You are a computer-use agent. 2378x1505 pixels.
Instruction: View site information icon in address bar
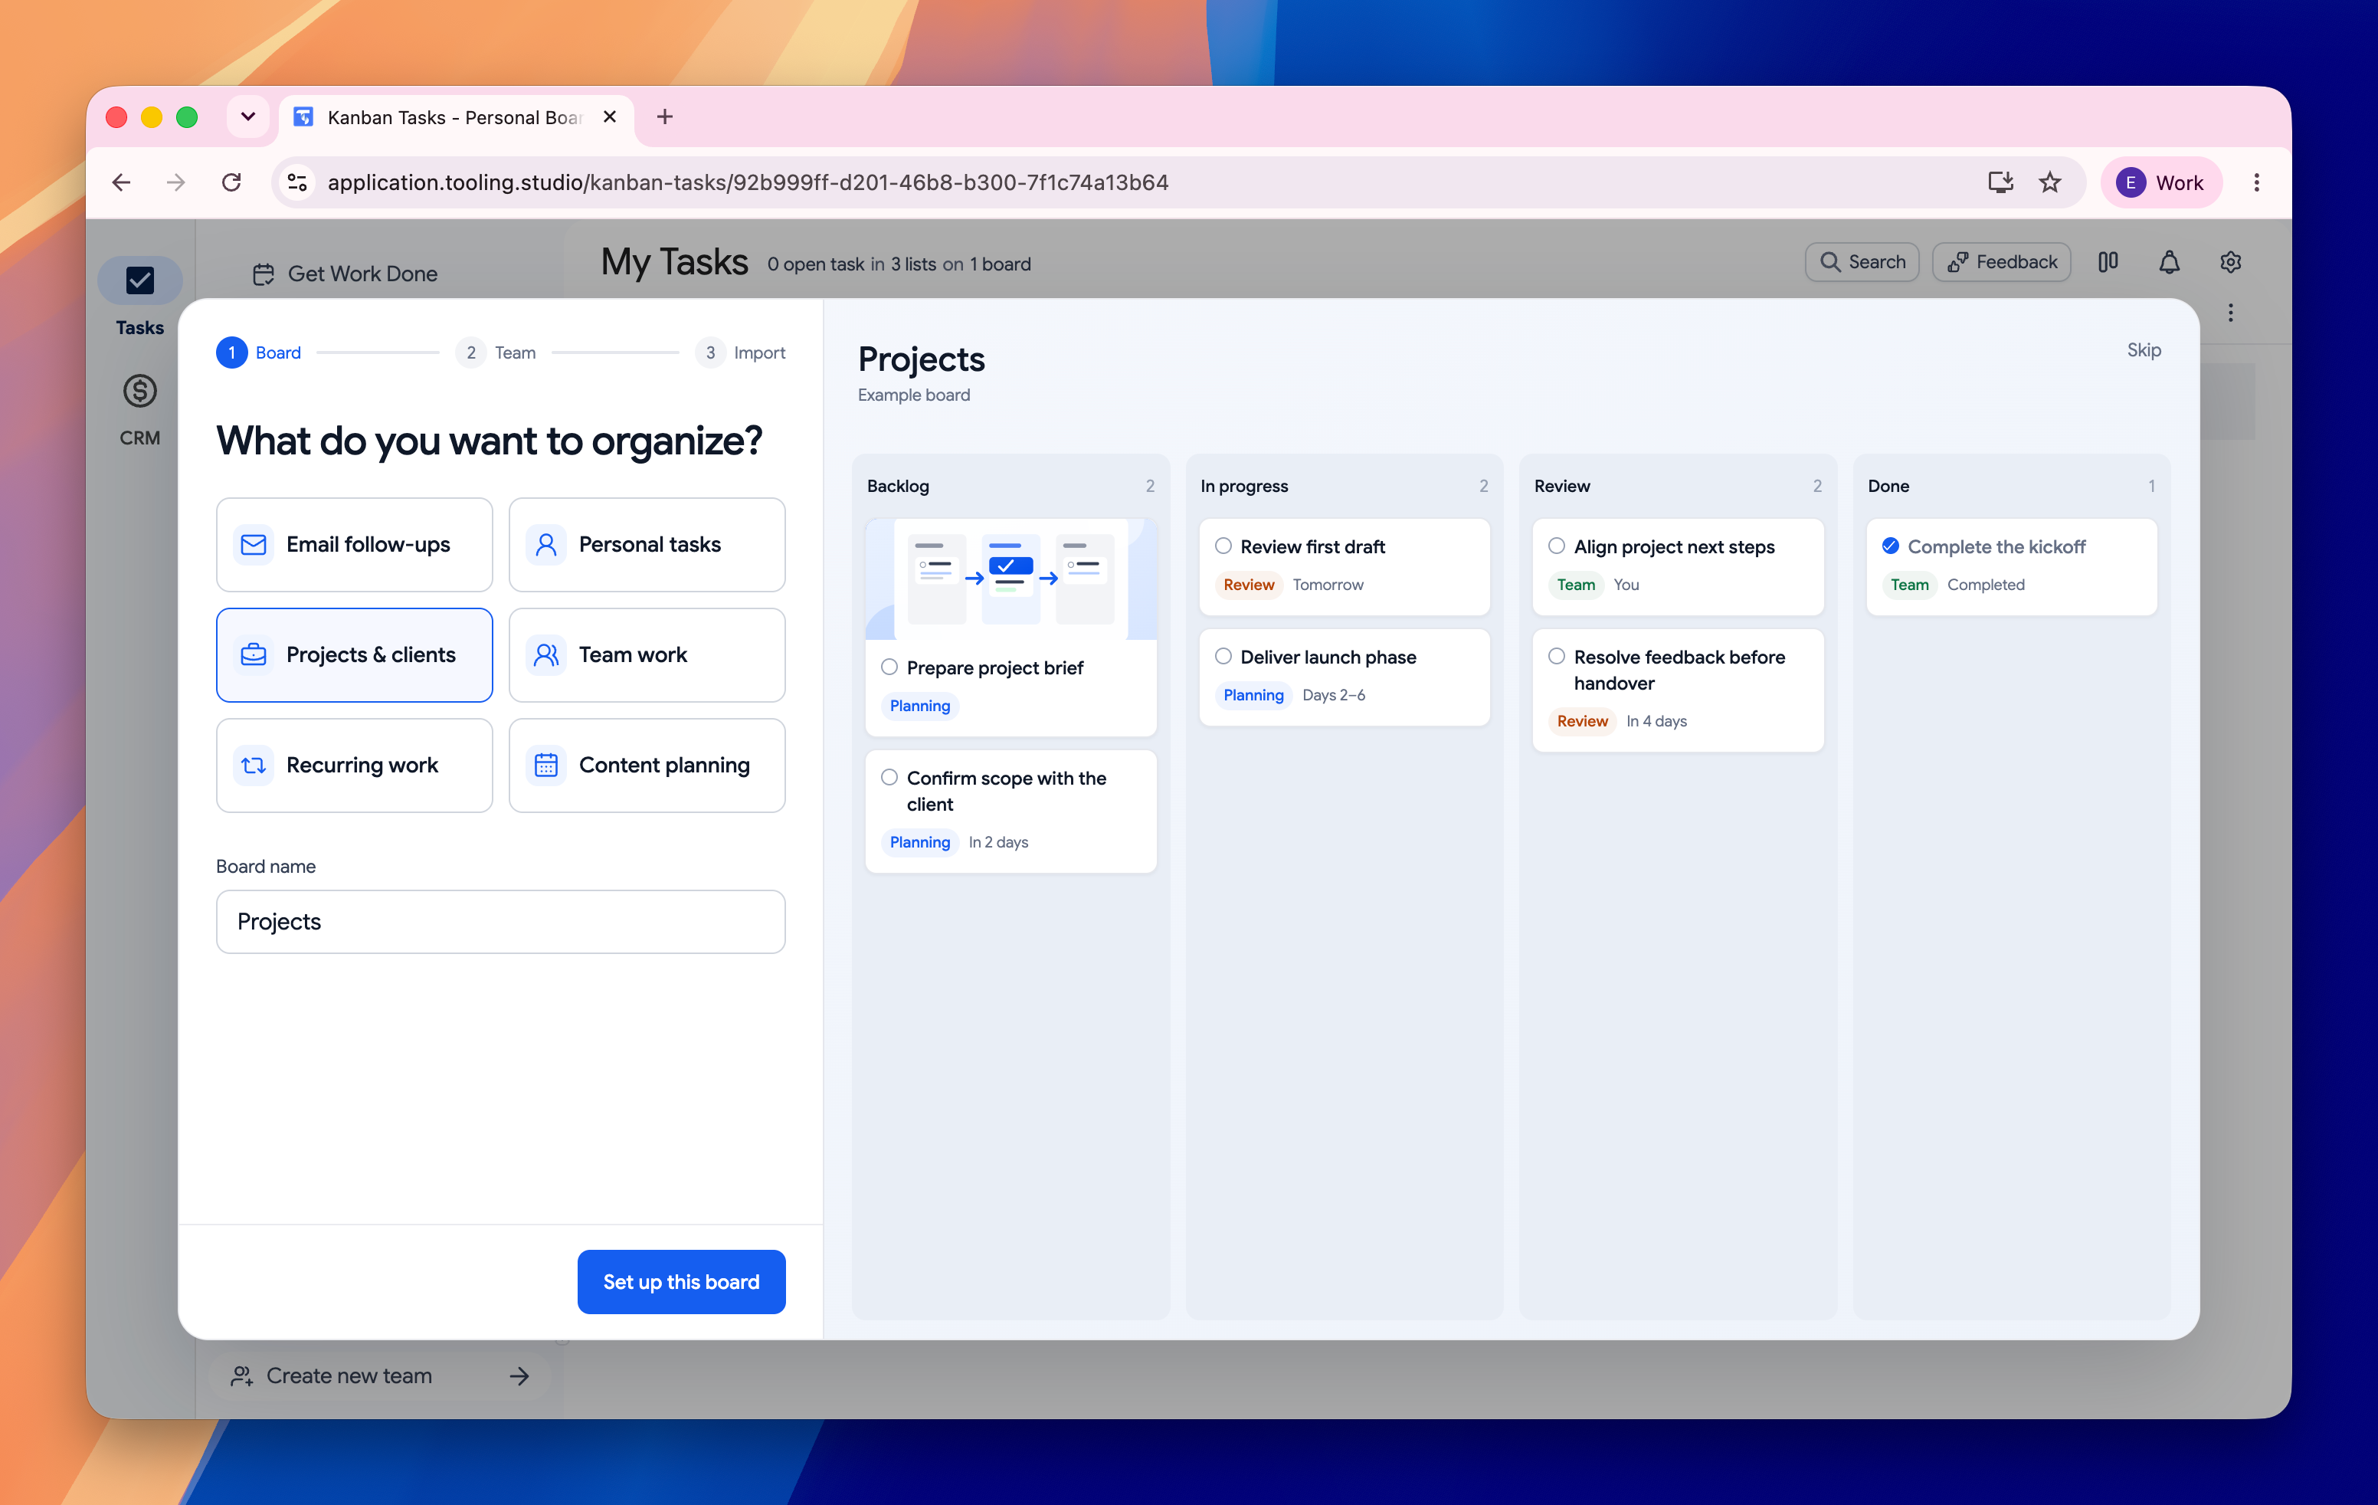297,182
